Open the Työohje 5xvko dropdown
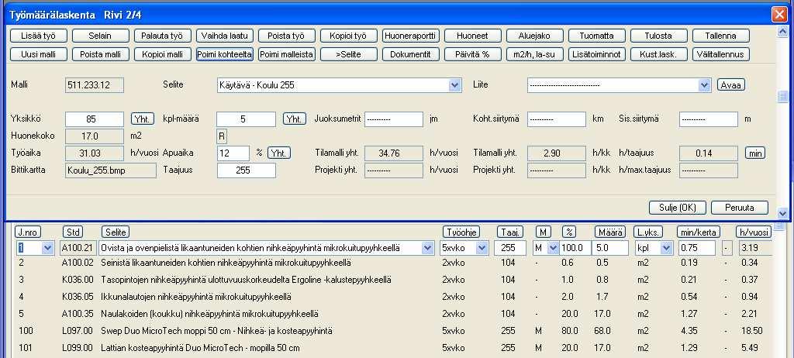794x358 pixels. [482, 248]
